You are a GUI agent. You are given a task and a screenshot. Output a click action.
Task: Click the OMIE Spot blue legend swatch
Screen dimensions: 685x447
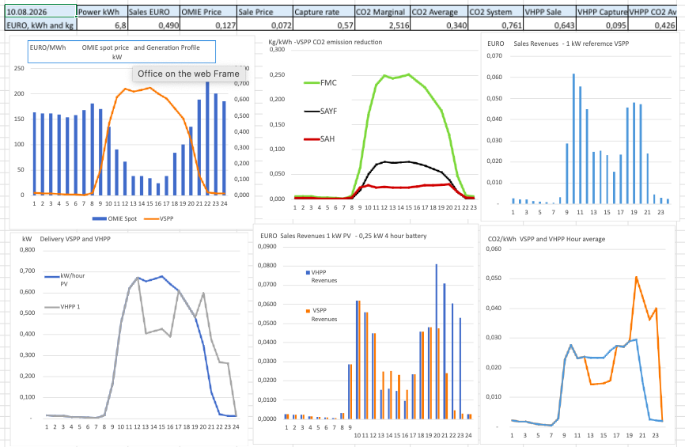point(100,218)
